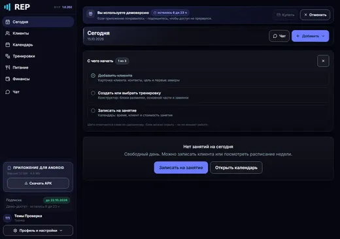This screenshot has height=239, width=340.
Task: Click the Скачать APK button
Action: click(x=38, y=183)
